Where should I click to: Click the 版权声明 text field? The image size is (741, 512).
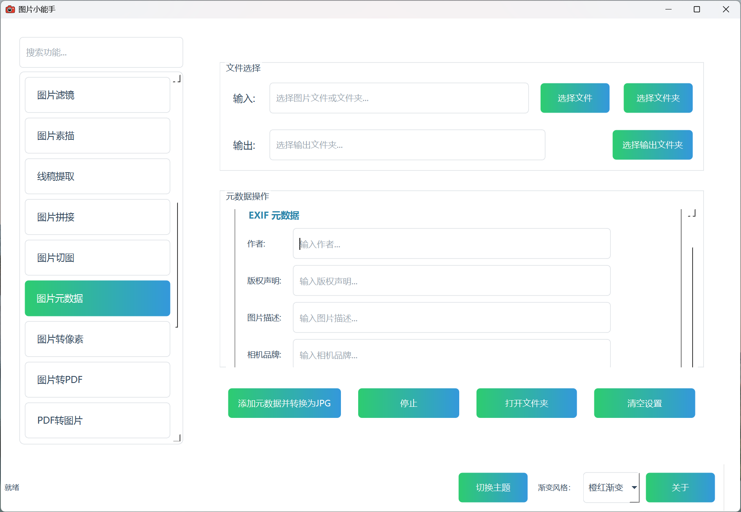[451, 281]
